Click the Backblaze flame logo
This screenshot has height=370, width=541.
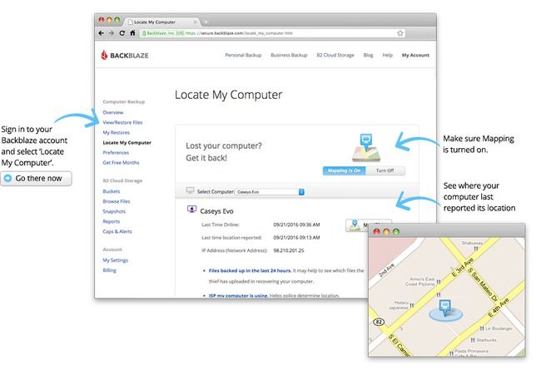pyautogui.click(x=104, y=55)
